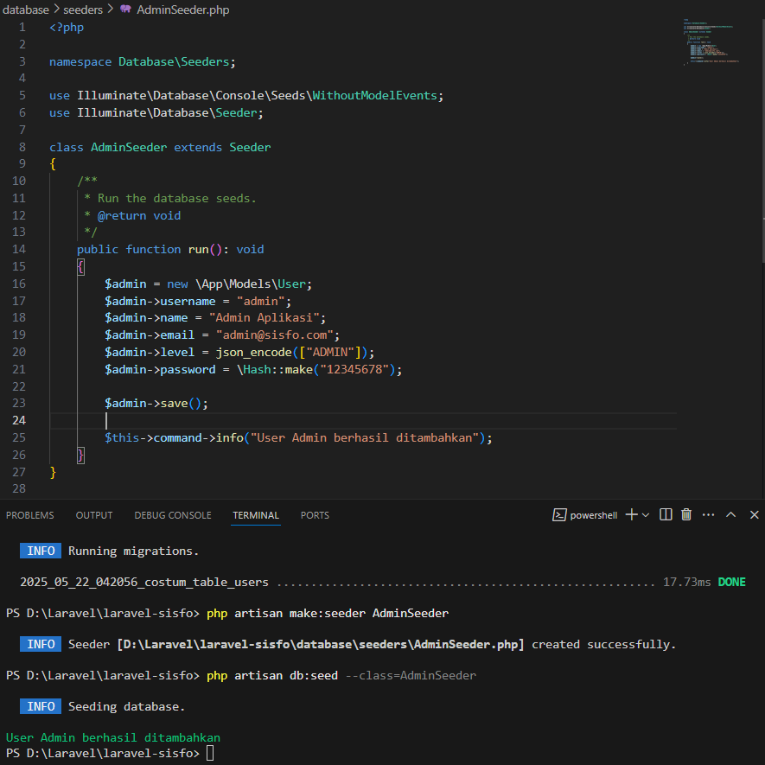Open AdminSeeder.php breadcrumb item
Image resolution: width=765 pixels, height=765 pixels.
click(x=183, y=10)
